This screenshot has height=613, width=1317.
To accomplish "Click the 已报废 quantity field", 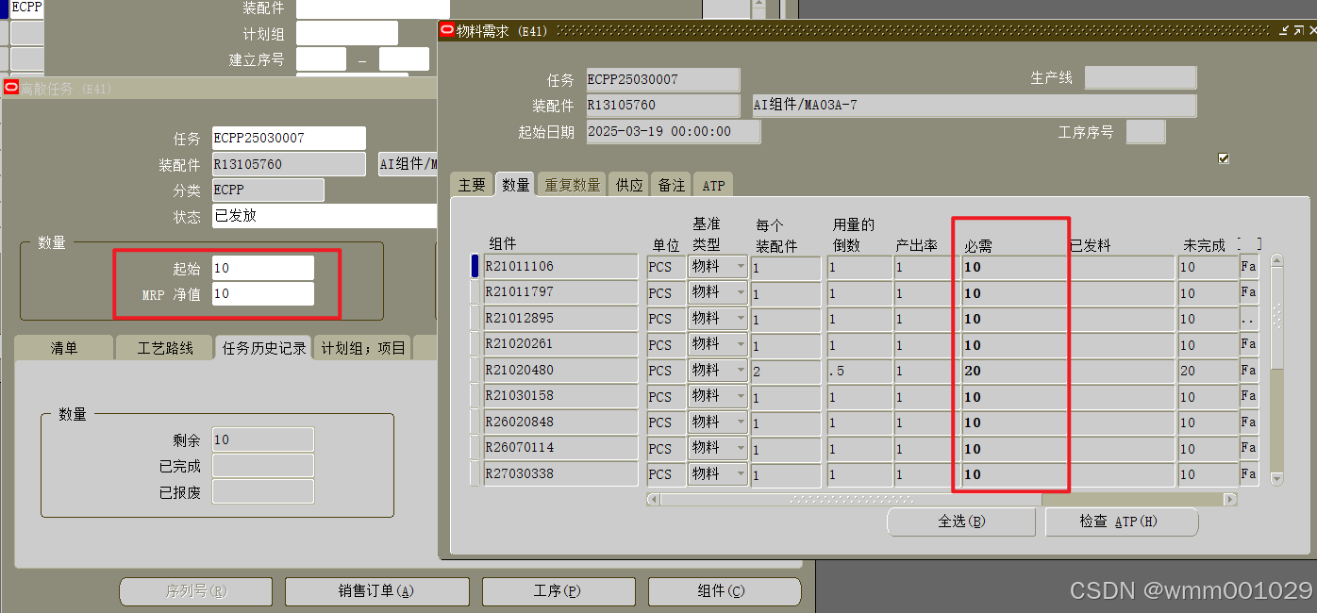I will coord(263,491).
